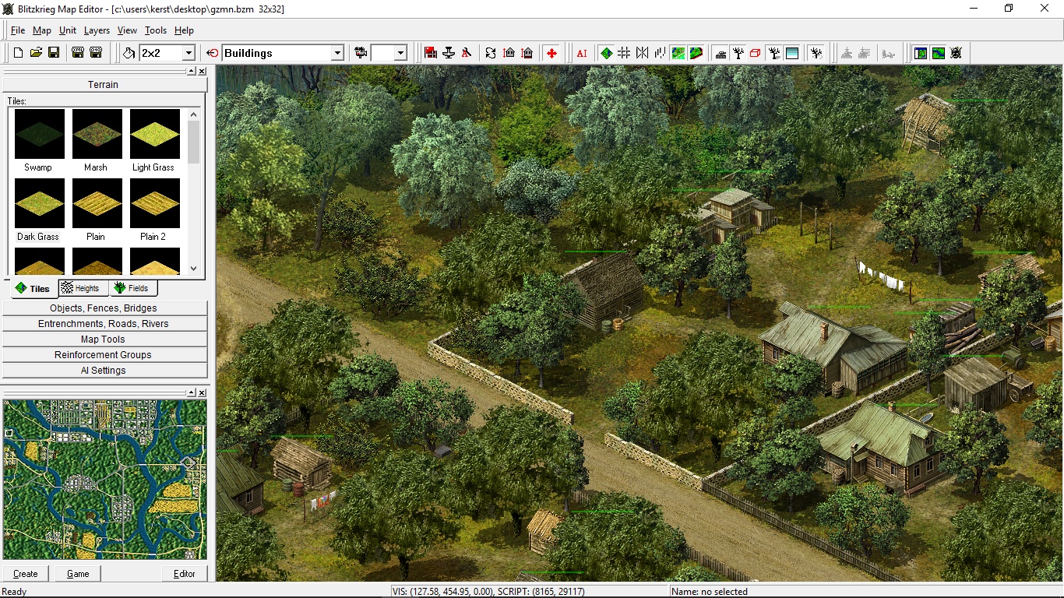1064x598 pixels.
Task: Expand the Terrain accordion header
Action: tap(103, 84)
